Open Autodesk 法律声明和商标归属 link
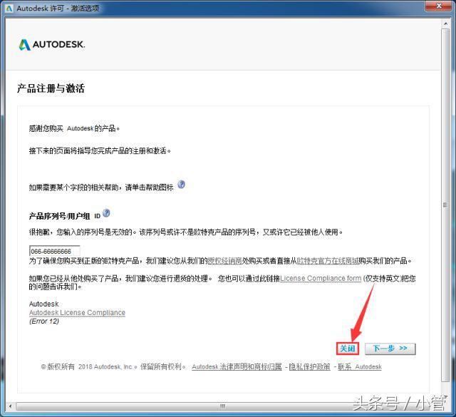The image size is (456, 417). coord(237,366)
